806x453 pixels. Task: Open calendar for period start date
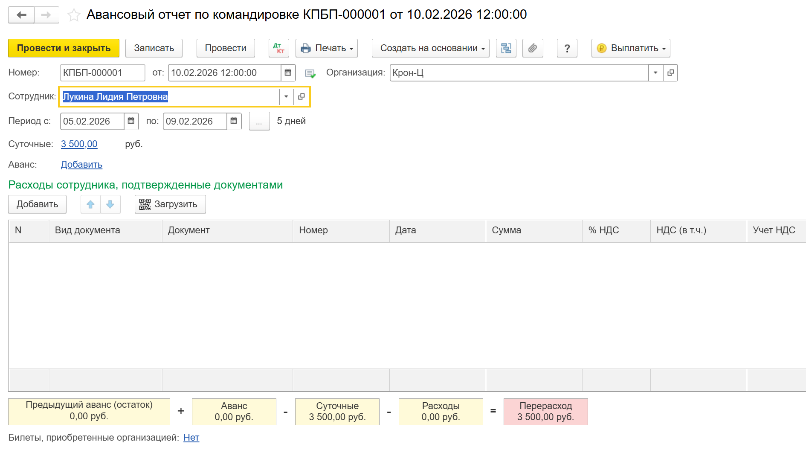click(131, 121)
